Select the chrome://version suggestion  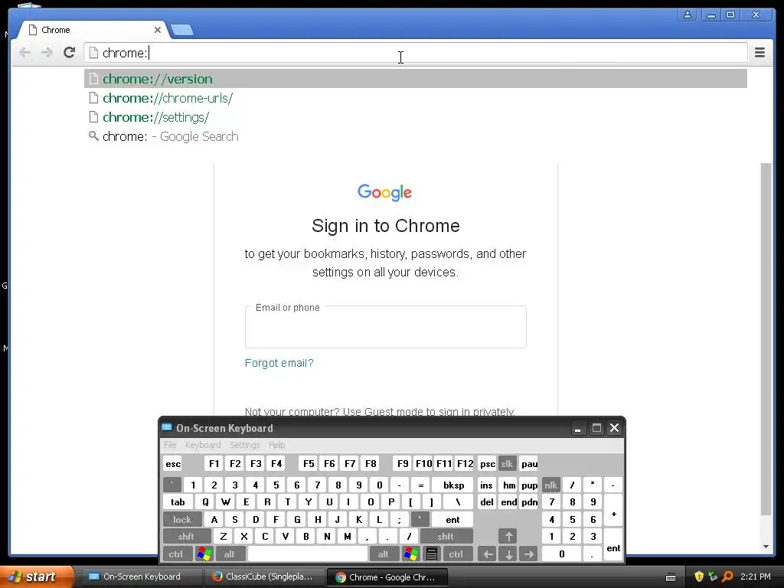(x=416, y=79)
